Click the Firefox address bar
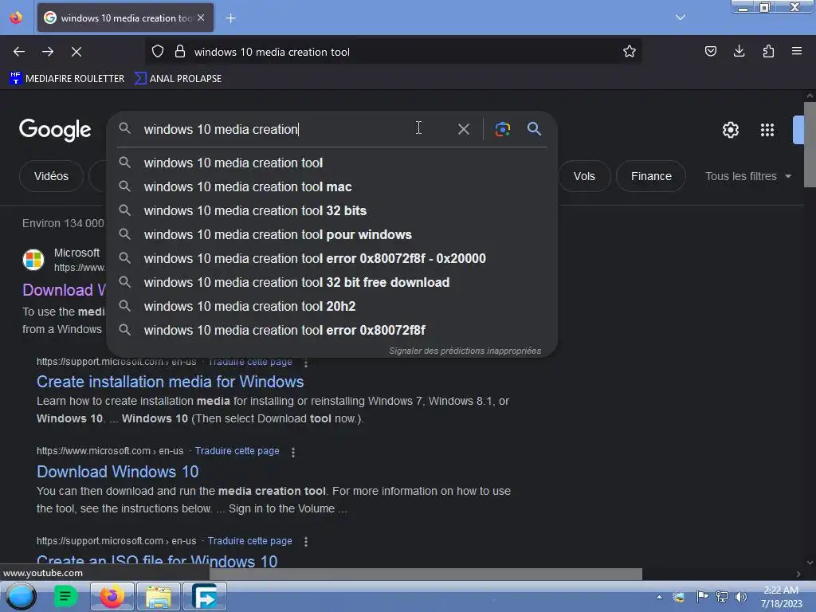 393,52
